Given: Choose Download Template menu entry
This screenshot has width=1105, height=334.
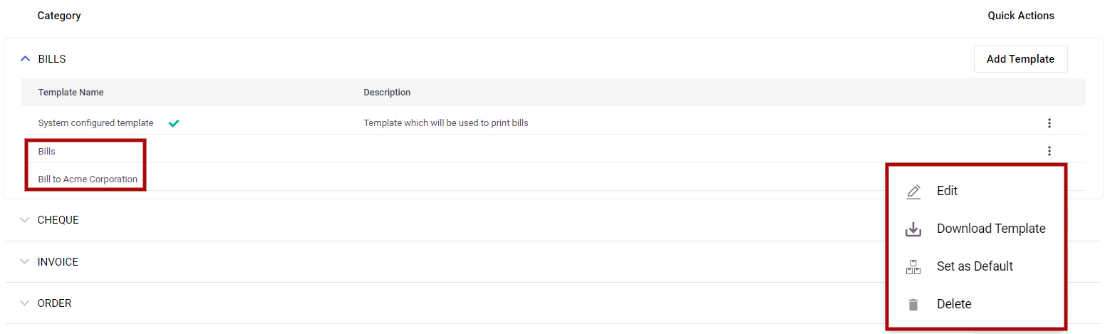Looking at the screenshot, I should pos(991,229).
